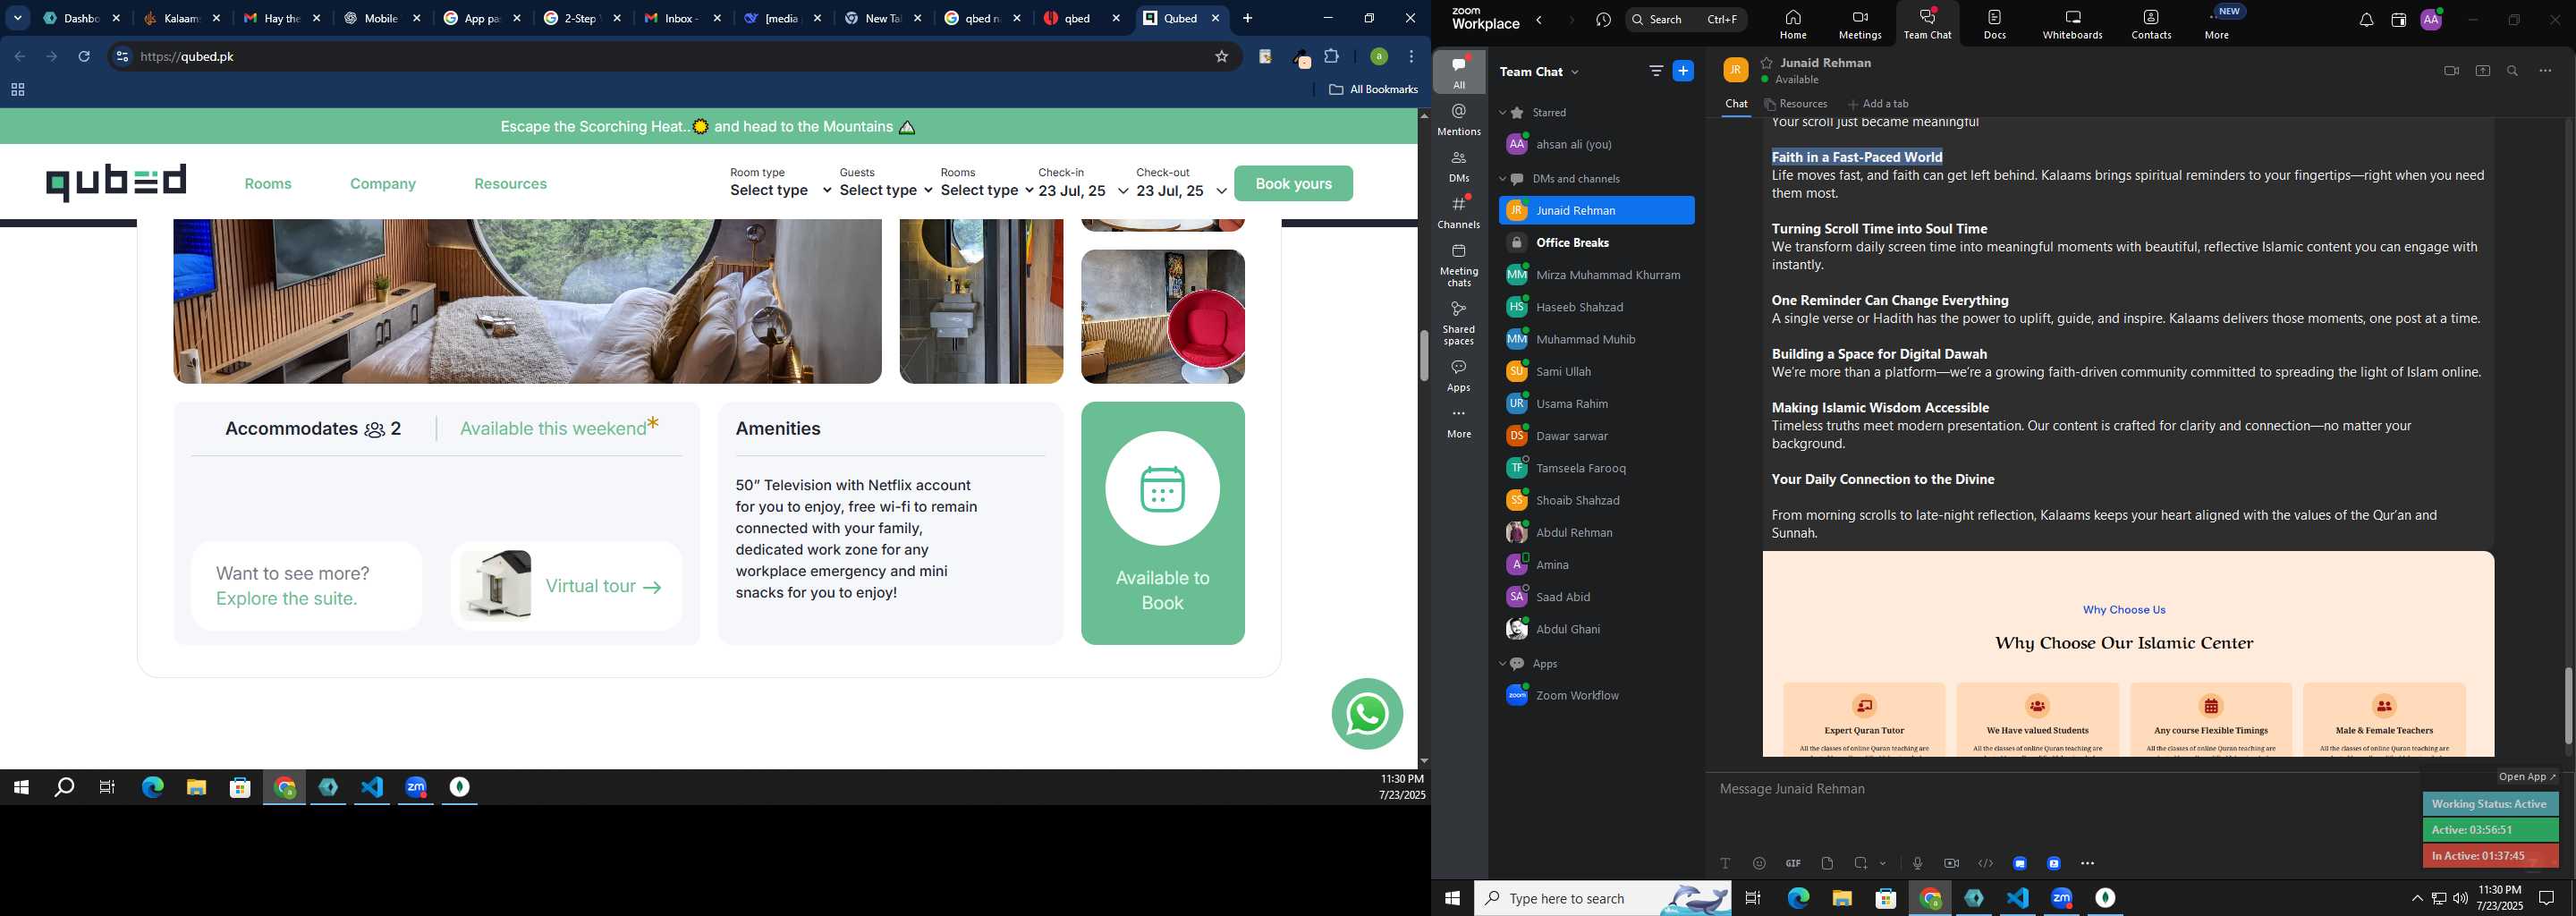Screen dimensions: 2576x916
Task: Click Add a tab in chat
Action: click(x=1878, y=104)
